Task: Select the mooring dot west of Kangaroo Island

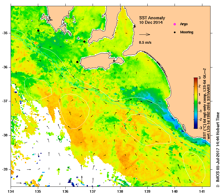Action: [77, 62]
